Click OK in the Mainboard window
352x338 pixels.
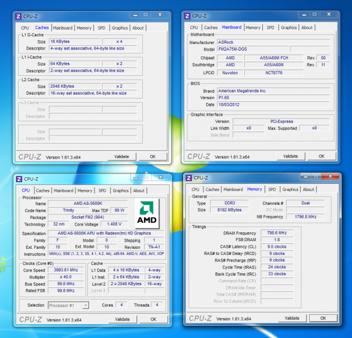pyautogui.click(x=321, y=156)
